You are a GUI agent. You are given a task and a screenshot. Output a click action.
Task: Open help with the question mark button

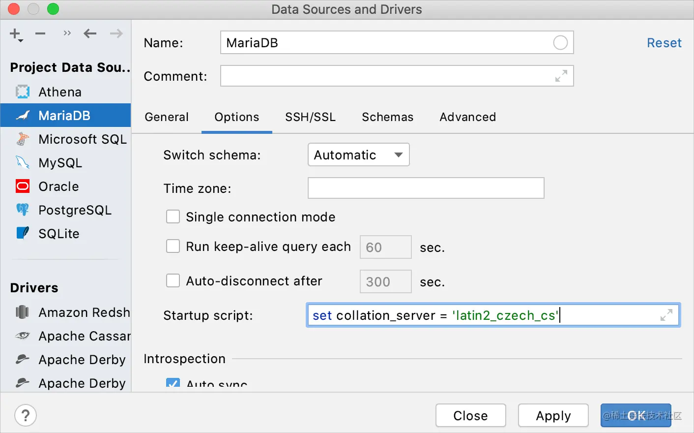pyautogui.click(x=26, y=416)
